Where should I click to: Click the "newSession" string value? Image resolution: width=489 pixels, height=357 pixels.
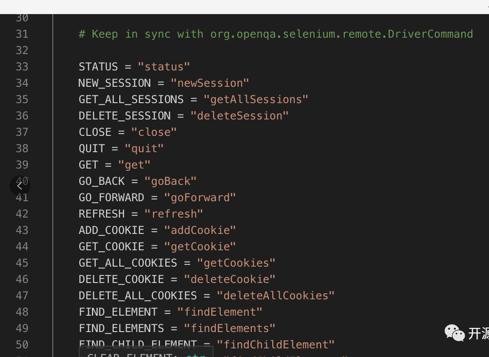(x=210, y=83)
